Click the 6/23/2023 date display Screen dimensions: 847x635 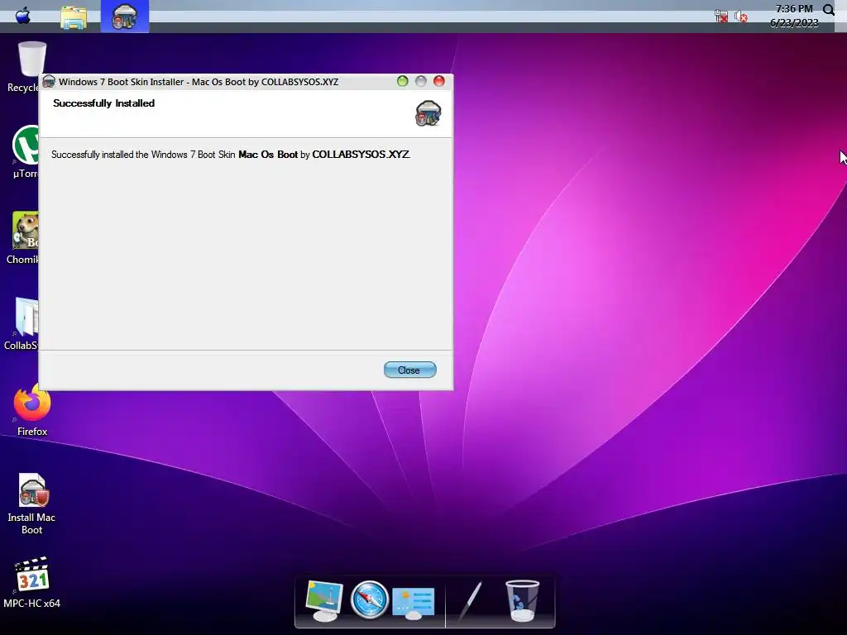click(794, 22)
